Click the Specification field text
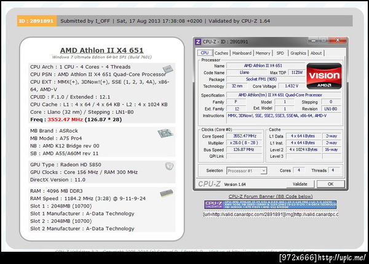Viewport: 369px width, 264px height. (280, 95)
